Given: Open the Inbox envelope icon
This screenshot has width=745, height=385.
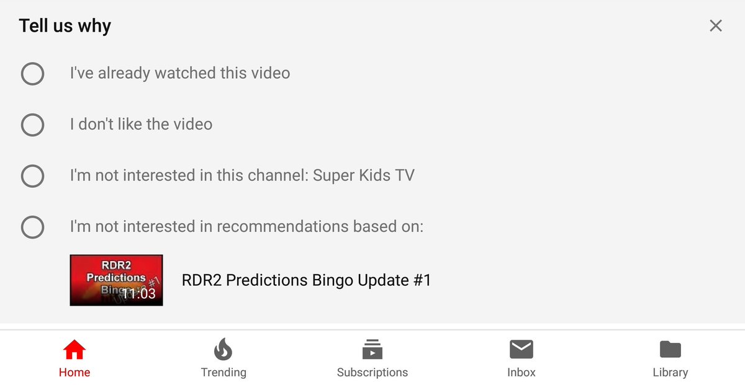Looking at the screenshot, I should (x=521, y=350).
